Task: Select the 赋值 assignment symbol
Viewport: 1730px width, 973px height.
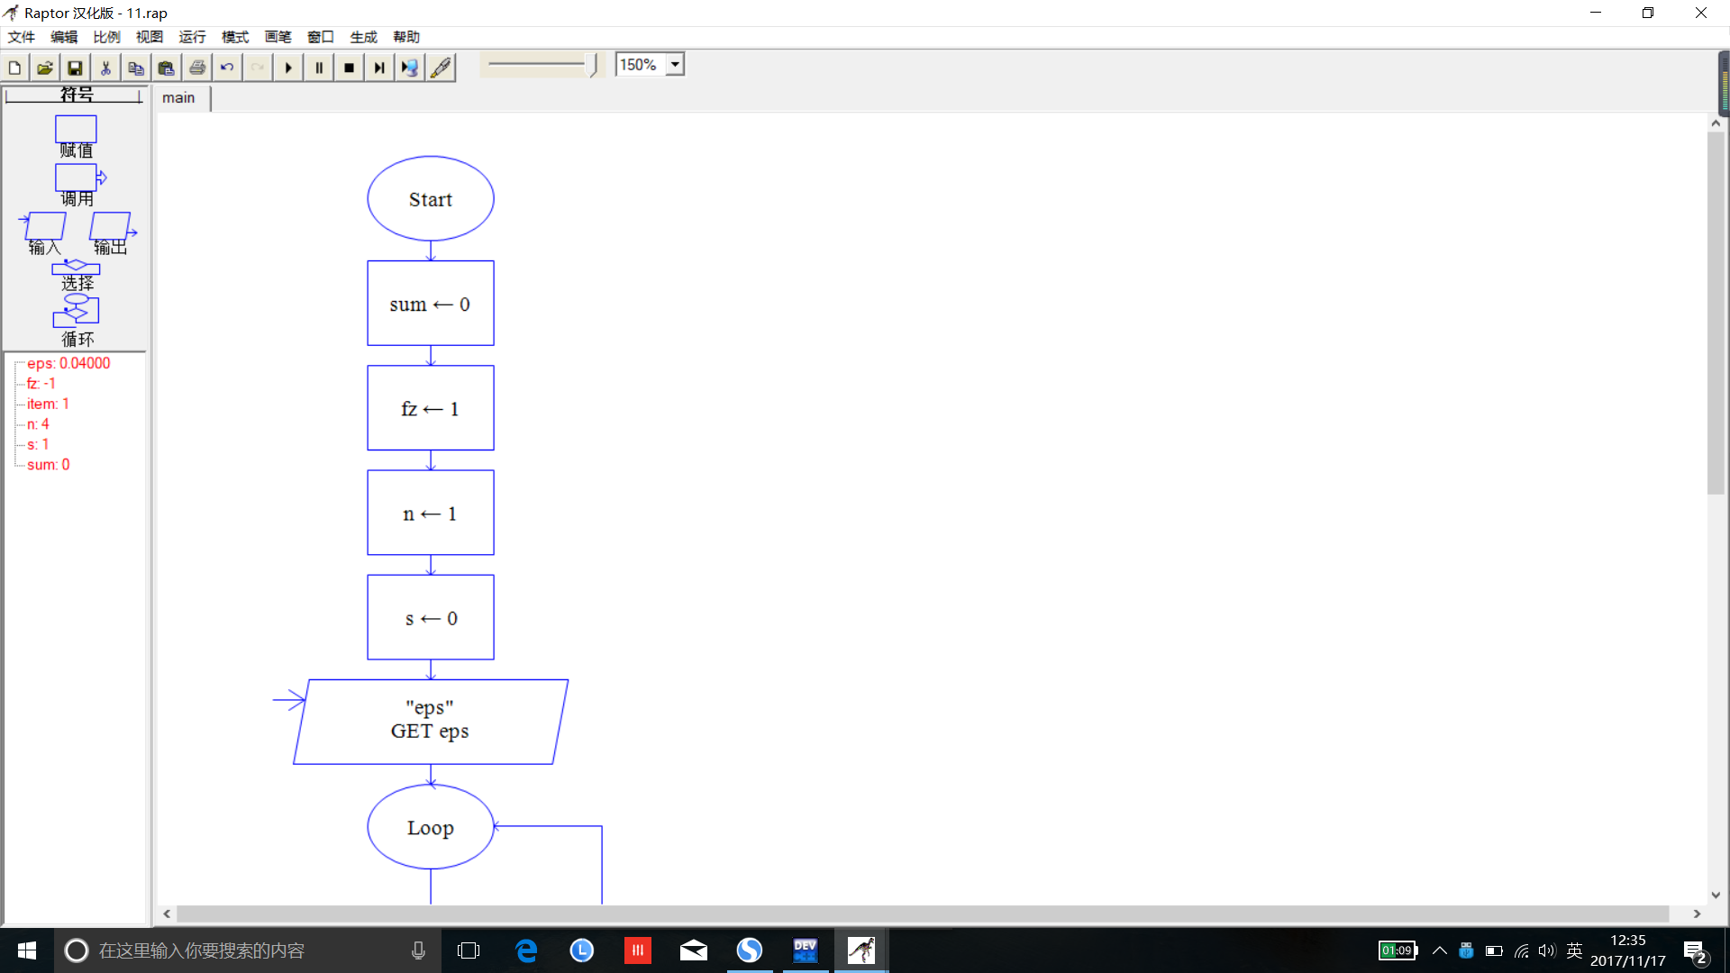Action: coord(76,129)
